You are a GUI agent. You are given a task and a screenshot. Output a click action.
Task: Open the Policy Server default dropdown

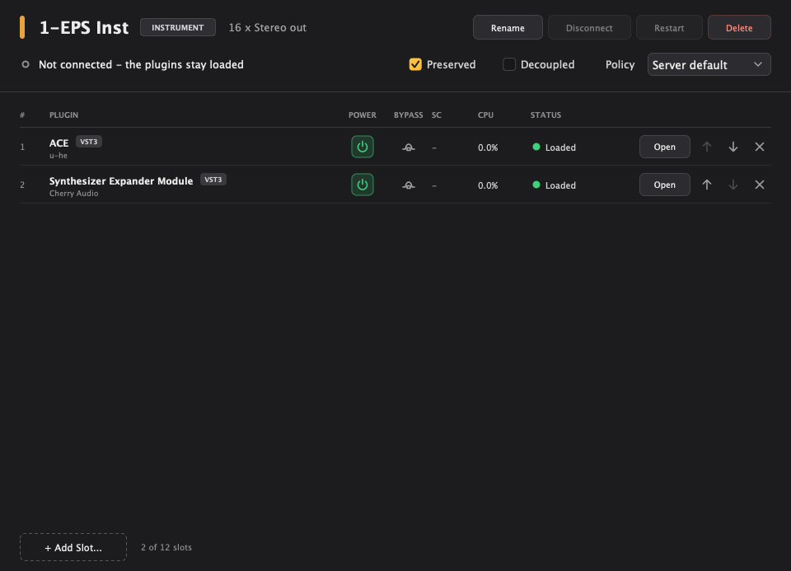(709, 64)
